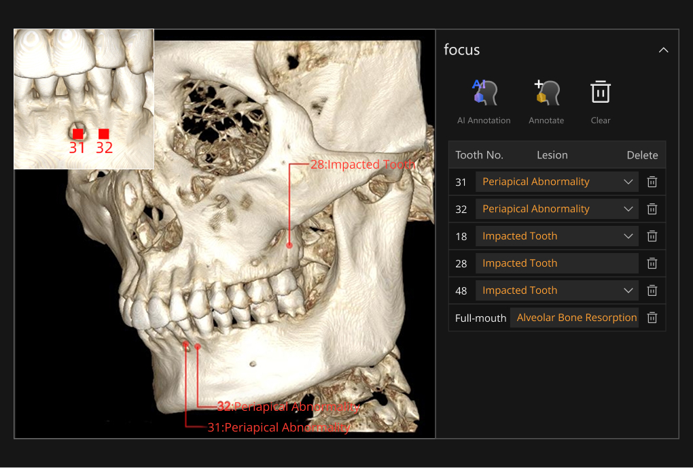Select the tooth 28 Impacted Tooth field
Image resolution: width=693 pixels, height=468 pixels.
(557, 263)
